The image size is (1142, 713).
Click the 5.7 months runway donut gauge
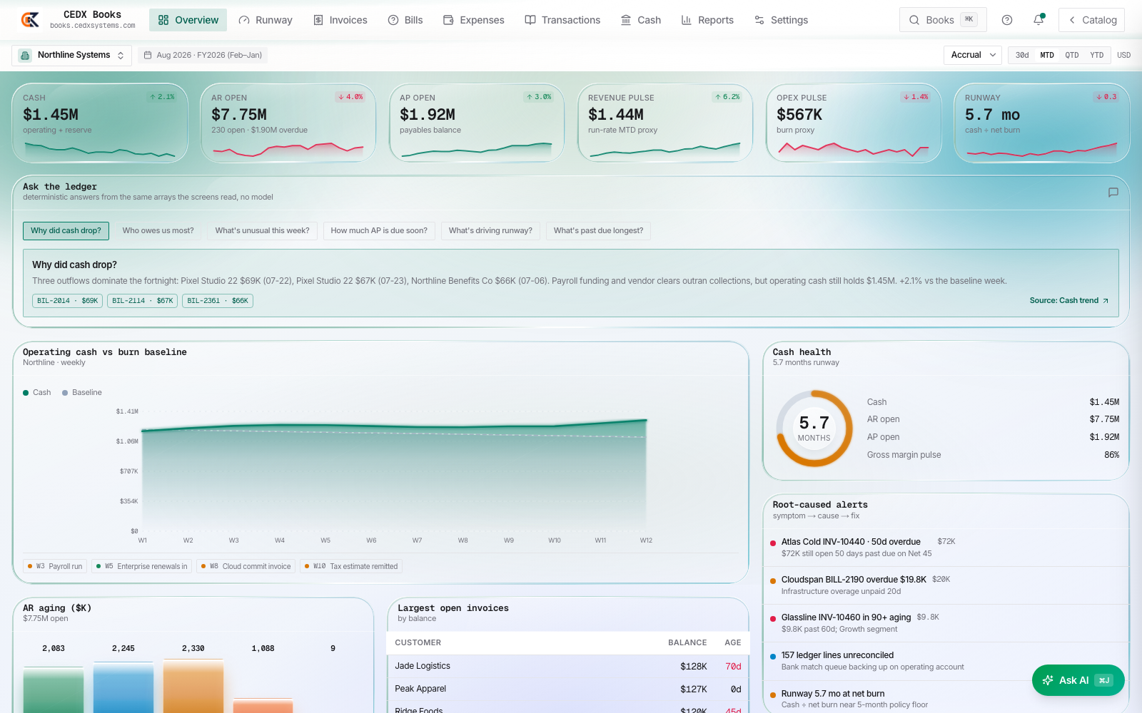tap(814, 429)
